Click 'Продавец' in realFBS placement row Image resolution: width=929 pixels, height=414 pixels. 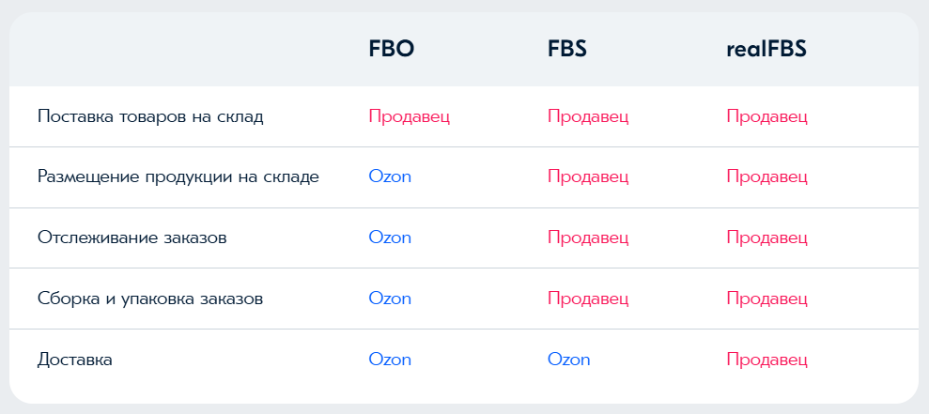pos(767,177)
